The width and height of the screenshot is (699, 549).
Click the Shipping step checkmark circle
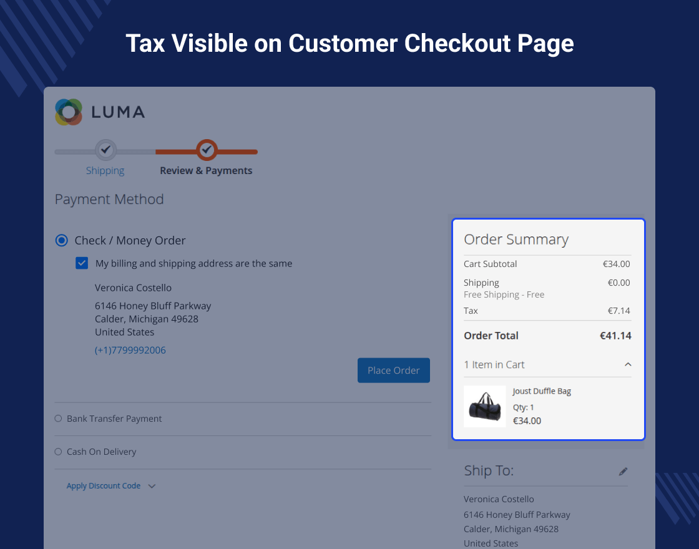[105, 150]
